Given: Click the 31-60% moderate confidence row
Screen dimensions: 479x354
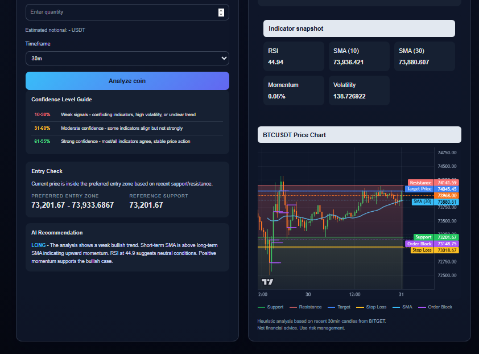Looking at the screenshot, I should [x=127, y=128].
